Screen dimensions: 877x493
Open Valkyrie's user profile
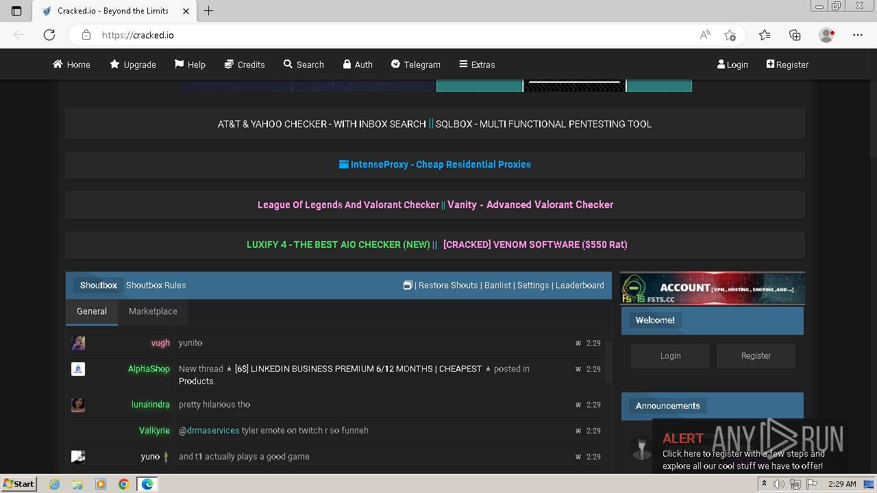154,431
